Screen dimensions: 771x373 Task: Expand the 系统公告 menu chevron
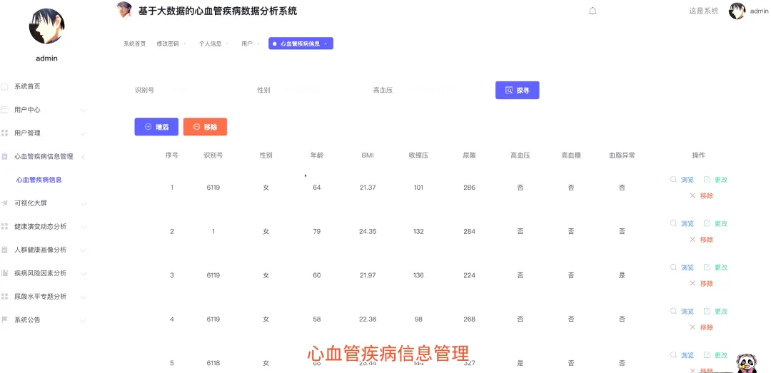(83, 320)
